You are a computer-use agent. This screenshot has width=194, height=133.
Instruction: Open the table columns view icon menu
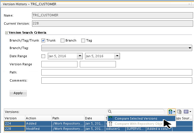(x=187, y=112)
